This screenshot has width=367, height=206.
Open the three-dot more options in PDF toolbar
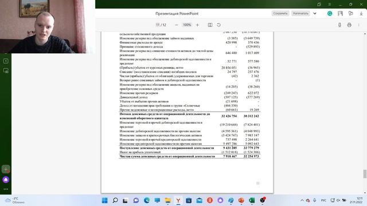(x=359, y=25)
